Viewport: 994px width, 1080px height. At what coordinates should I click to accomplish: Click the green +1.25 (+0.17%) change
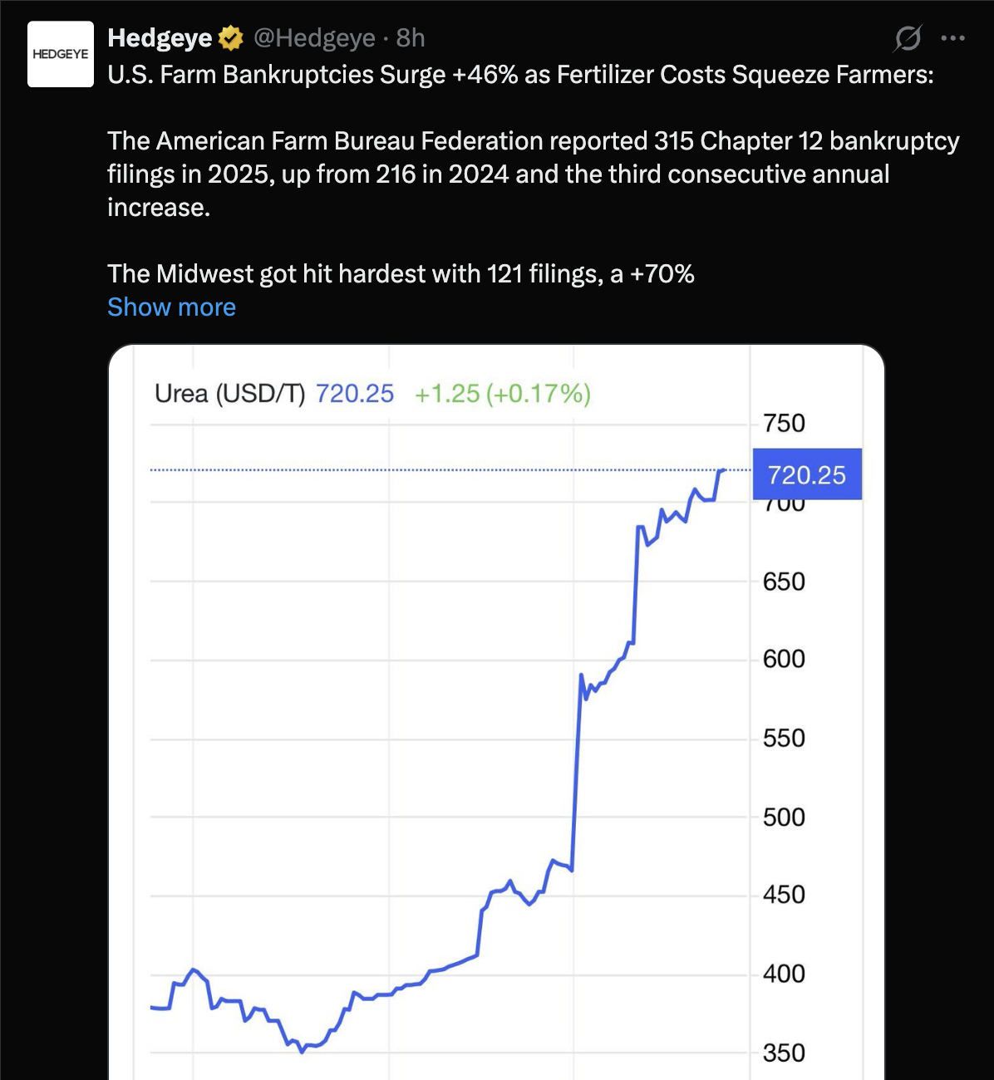(502, 394)
